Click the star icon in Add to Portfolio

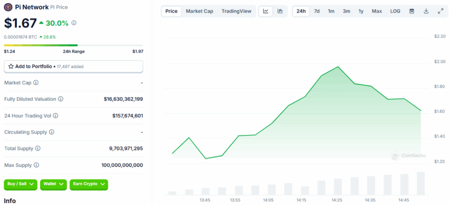[11, 66]
